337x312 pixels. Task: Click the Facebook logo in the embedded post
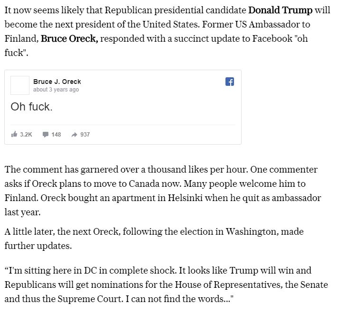pos(230,82)
